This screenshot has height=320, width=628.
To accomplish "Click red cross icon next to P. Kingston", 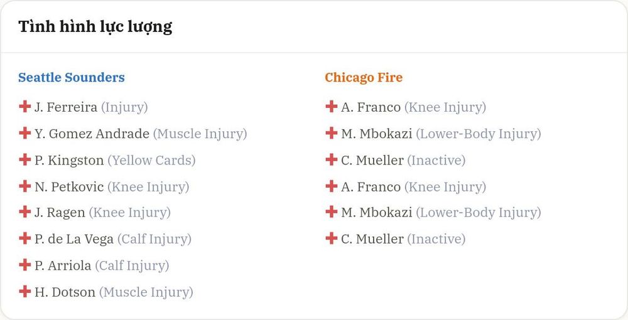I will tap(25, 159).
